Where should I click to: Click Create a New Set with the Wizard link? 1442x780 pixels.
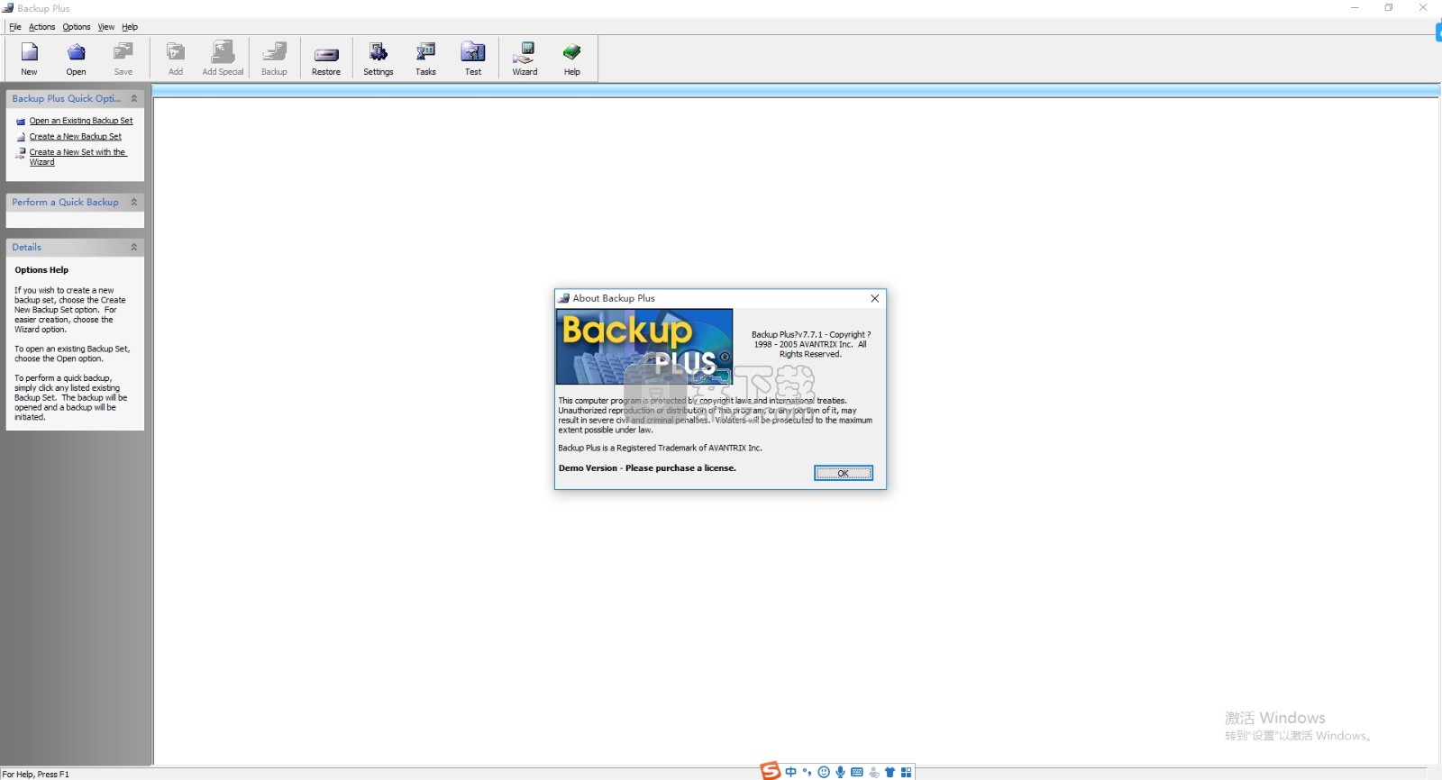tap(78, 157)
